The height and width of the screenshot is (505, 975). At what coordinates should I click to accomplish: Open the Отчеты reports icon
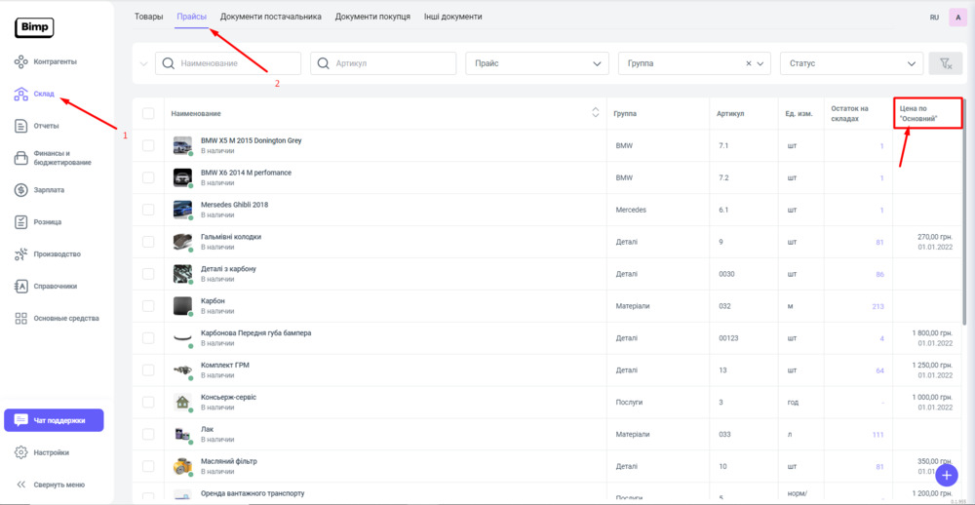[x=20, y=126]
